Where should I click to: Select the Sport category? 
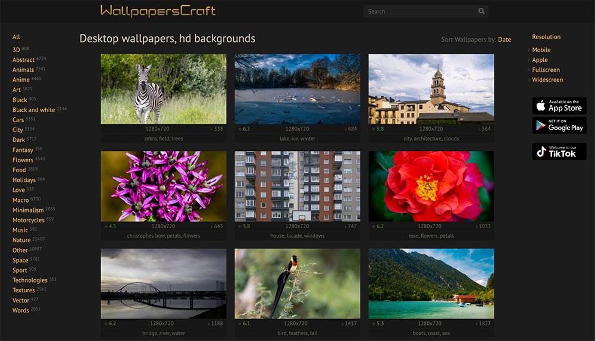click(20, 270)
